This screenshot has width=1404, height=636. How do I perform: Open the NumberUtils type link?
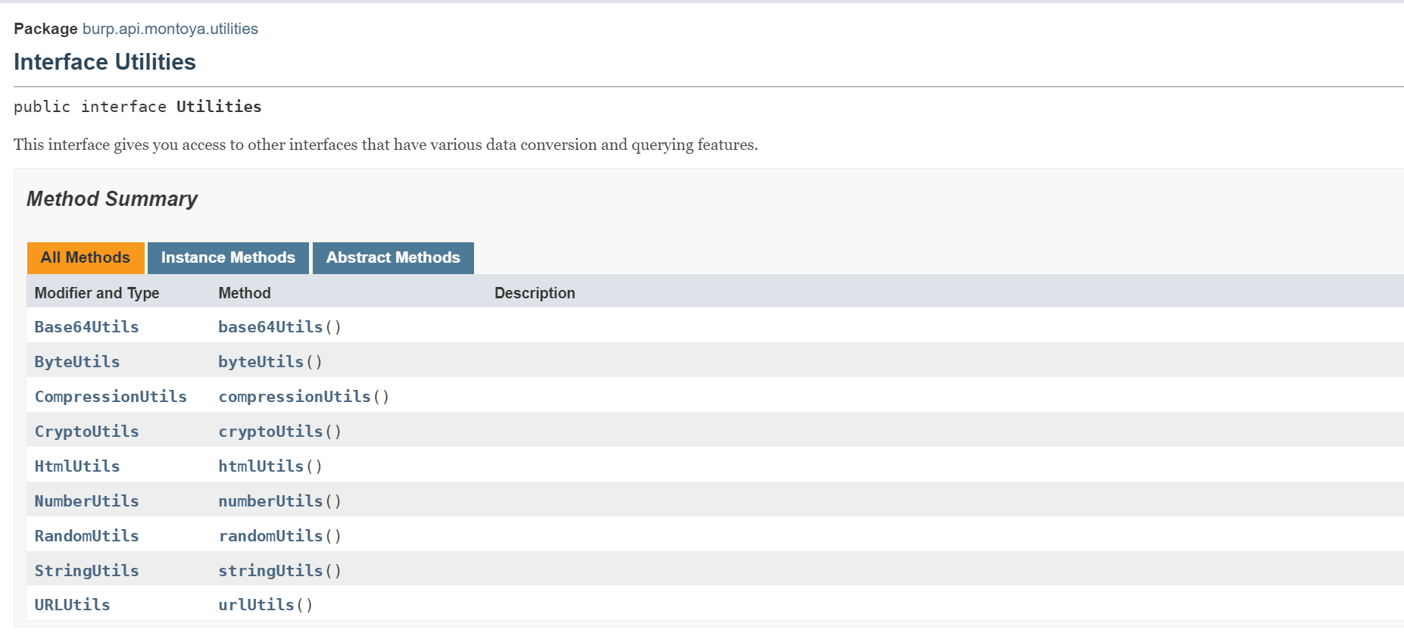(x=86, y=501)
